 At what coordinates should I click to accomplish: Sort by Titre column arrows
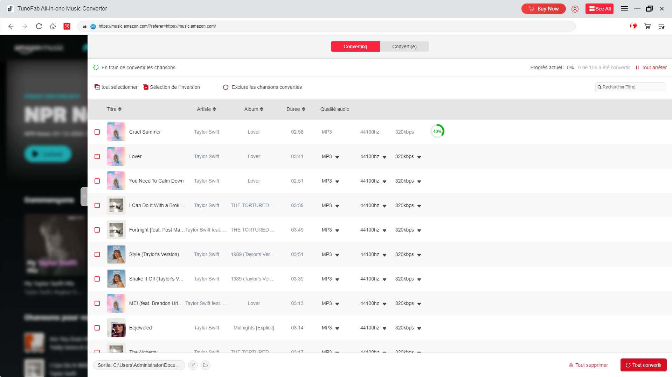click(120, 109)
